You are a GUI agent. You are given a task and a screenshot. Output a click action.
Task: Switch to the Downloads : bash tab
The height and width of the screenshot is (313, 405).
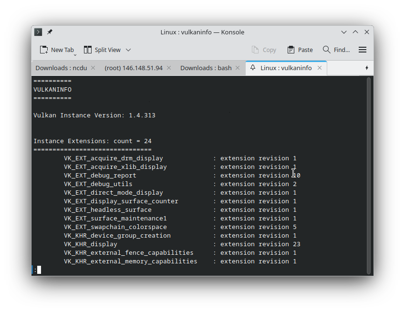pos(206,68)
